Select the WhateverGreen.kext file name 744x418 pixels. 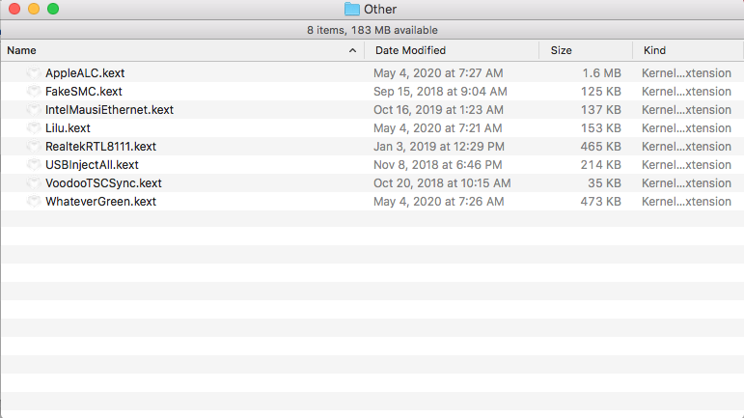coord(100,201)
